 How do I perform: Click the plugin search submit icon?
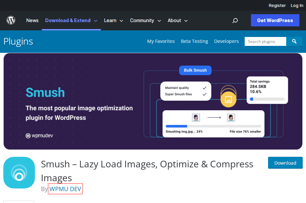[294, 41]
